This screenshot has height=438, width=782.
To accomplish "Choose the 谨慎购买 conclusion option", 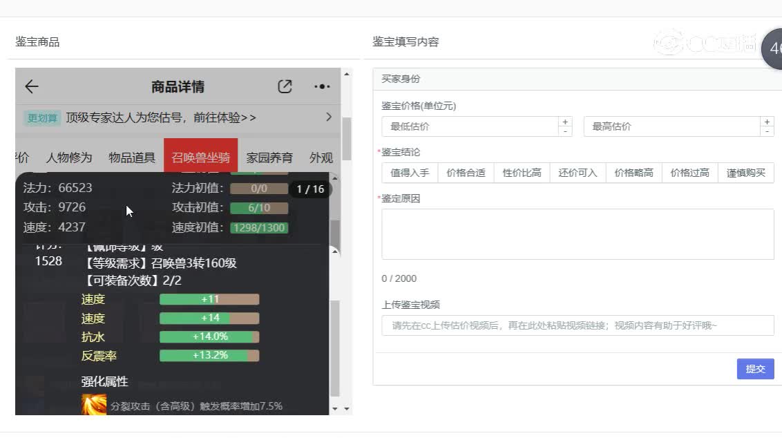I will 746,173.
